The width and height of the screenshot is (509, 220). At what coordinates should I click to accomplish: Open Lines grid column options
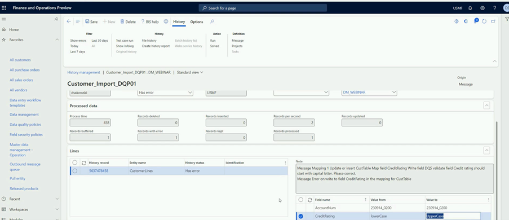click(x=285, y=163)
